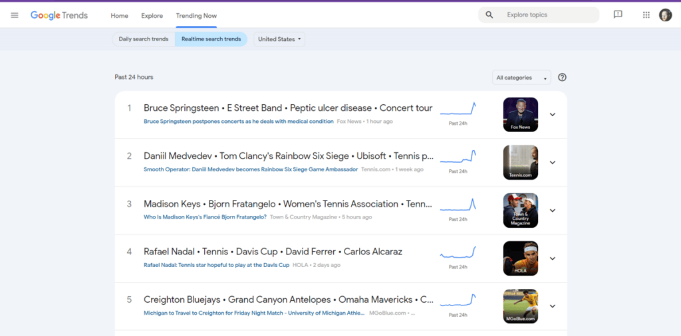This screenshot has width=681, height=336.
Task: Open the HOLA Nadal thumbnail
Action: coord(520,258)
